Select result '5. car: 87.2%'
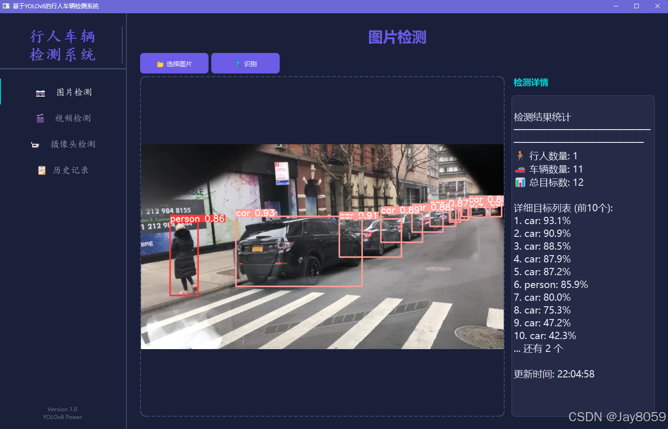Screen dimensions: 668x429 [542, 272]
